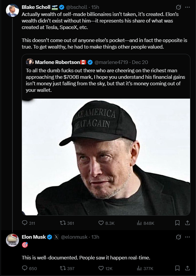Open Grok icon on Blake Scholl's post
Screen dimensions: 196x276
click(178, 7)
